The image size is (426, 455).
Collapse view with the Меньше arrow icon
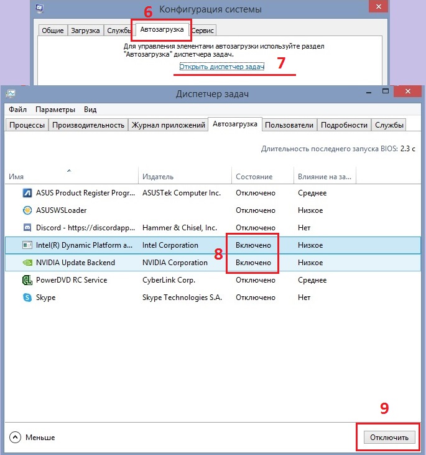pos(15,437)
